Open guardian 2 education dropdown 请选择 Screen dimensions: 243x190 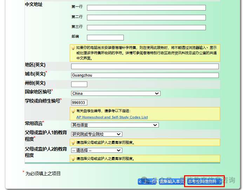(x=97, y=150)
